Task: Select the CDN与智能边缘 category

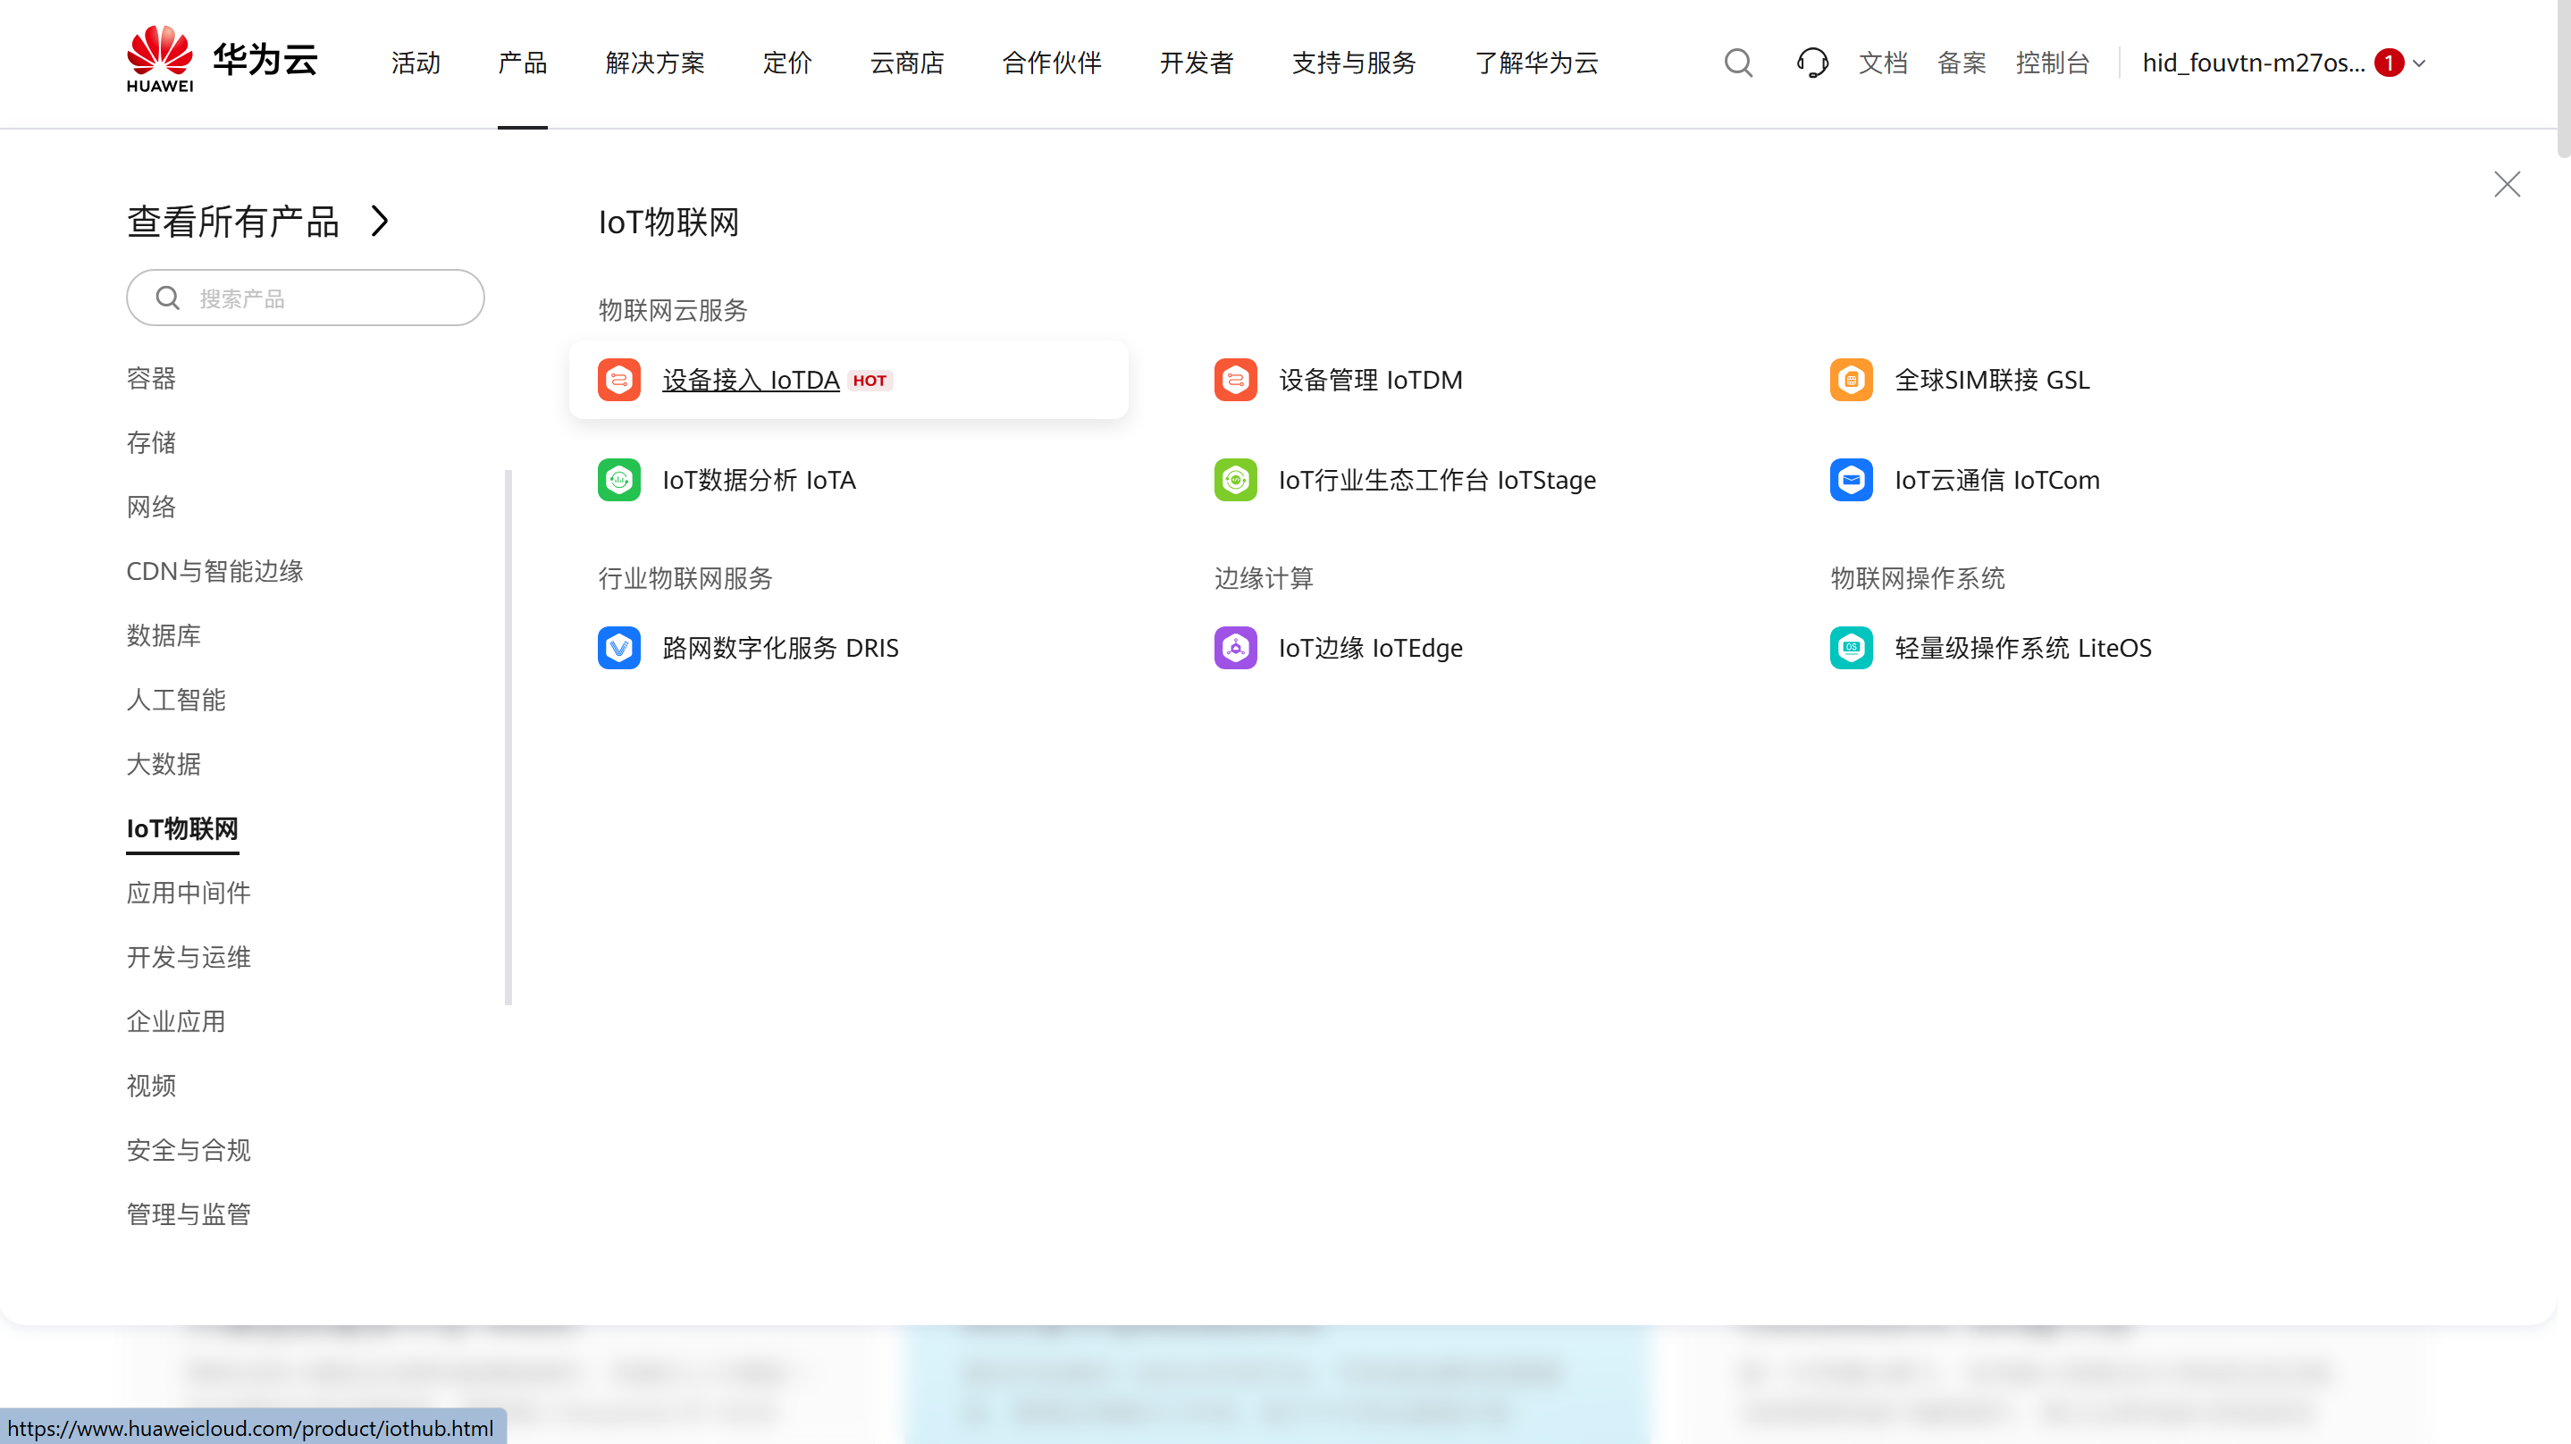Action: [x=214, y=571]
